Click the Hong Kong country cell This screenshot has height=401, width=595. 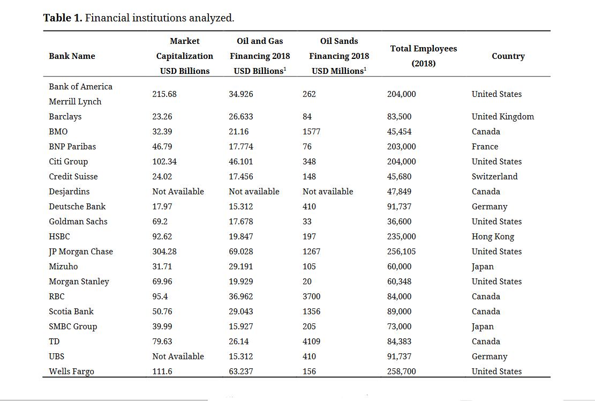coord(493,237)
